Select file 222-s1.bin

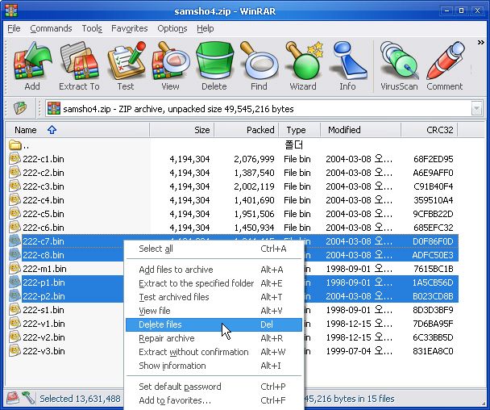44,310
